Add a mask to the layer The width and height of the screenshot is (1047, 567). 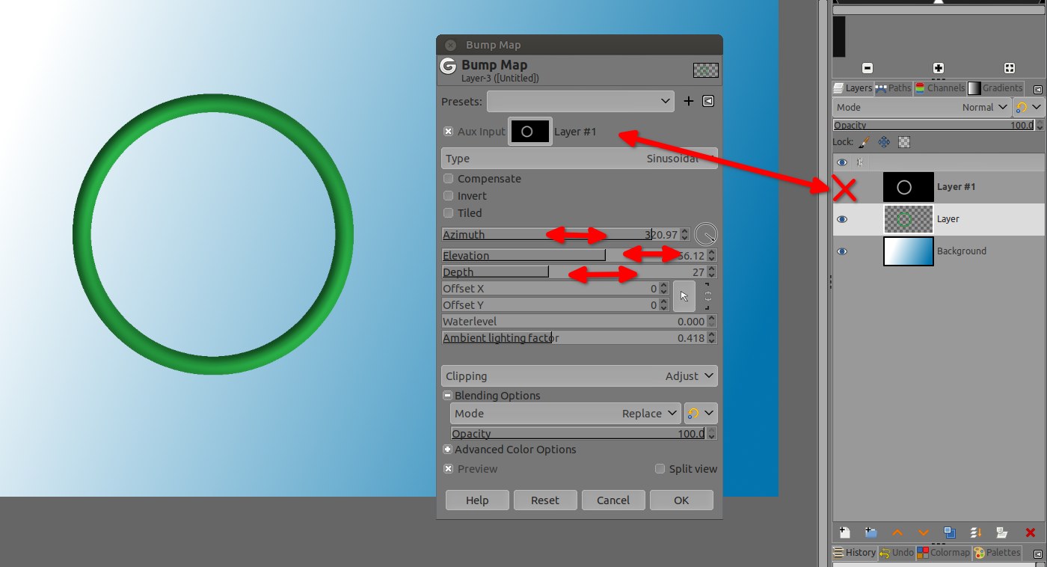tap(1001, 533)
